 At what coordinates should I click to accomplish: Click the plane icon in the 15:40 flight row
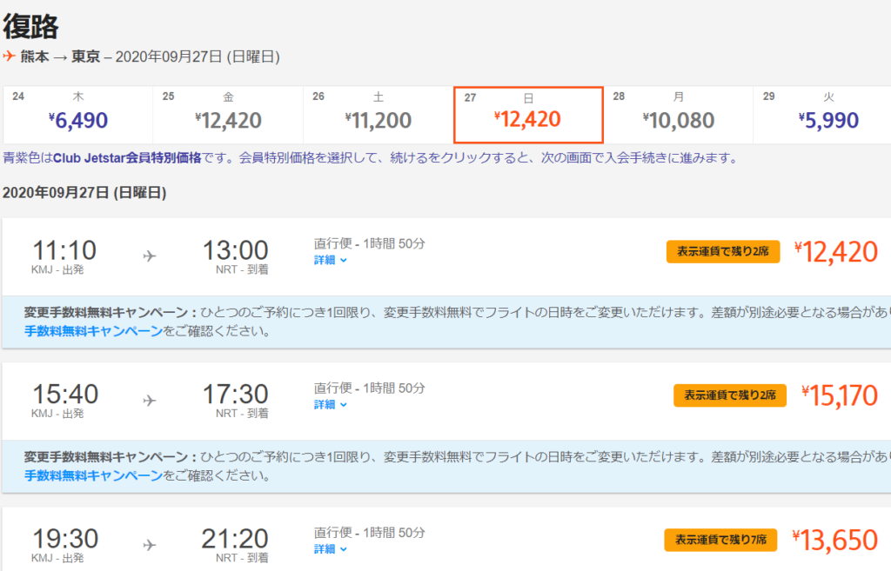[149, 400]
